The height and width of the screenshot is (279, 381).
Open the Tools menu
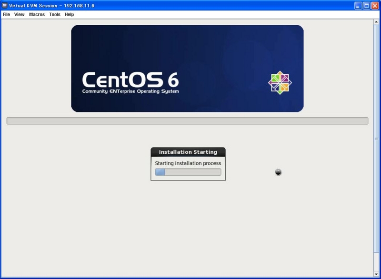[55, 14]
